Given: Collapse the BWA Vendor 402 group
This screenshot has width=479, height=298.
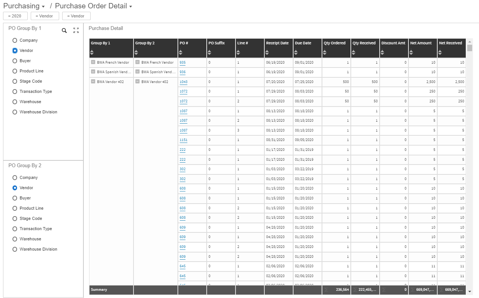Looking at the screenshot, I should 93,82.
